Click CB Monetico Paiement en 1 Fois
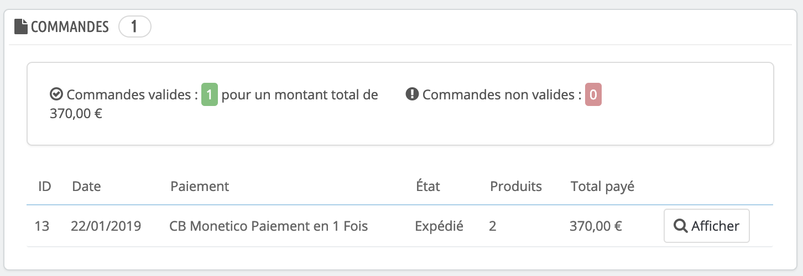Viewport: 803px width, 276px height. 269,226
